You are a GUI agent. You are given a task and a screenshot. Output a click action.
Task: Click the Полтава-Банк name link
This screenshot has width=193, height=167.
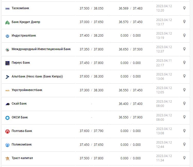pyautogui.click(x=22, y=131)
